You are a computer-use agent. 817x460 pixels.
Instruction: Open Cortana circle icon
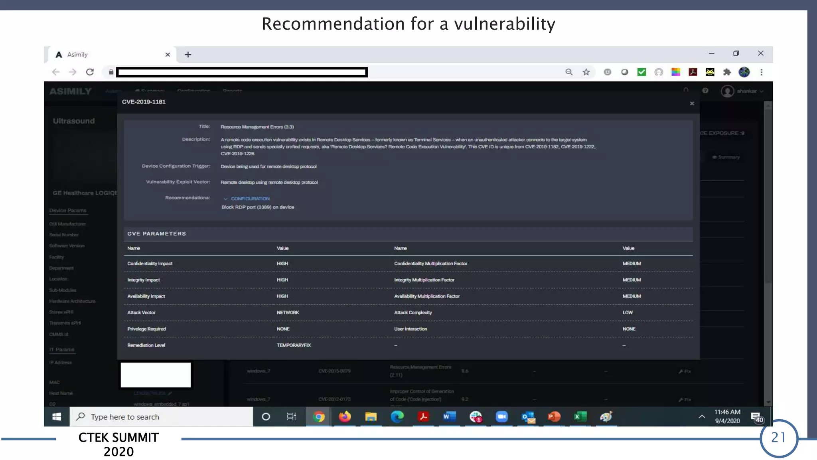[266, 417]
